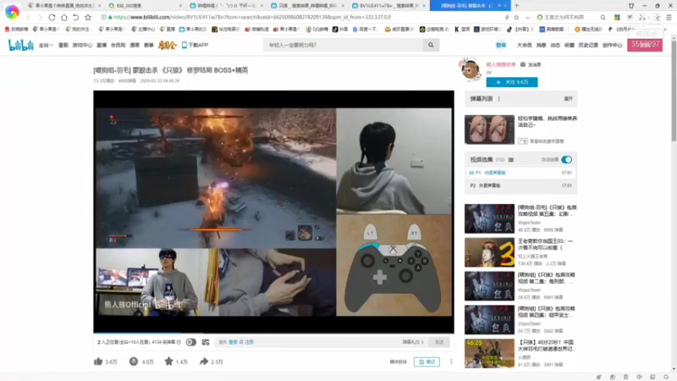The height and width of the screenshot is (381, 677).
Task: Click the help icon after danmaku count
Action: (x=179, y=342)
